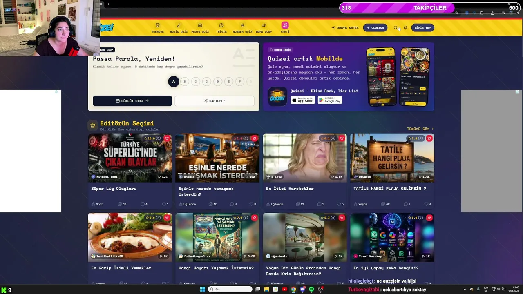Click crown badge on En iyi yapay zeka card
523x294 pixels.
coord(429,218)
